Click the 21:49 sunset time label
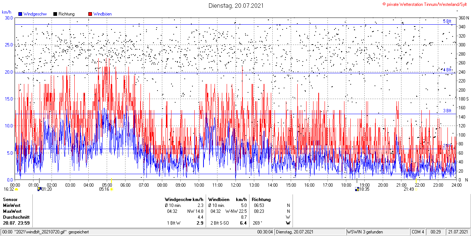This screenshot has width=471, height=236. click(x=409, y=189)
